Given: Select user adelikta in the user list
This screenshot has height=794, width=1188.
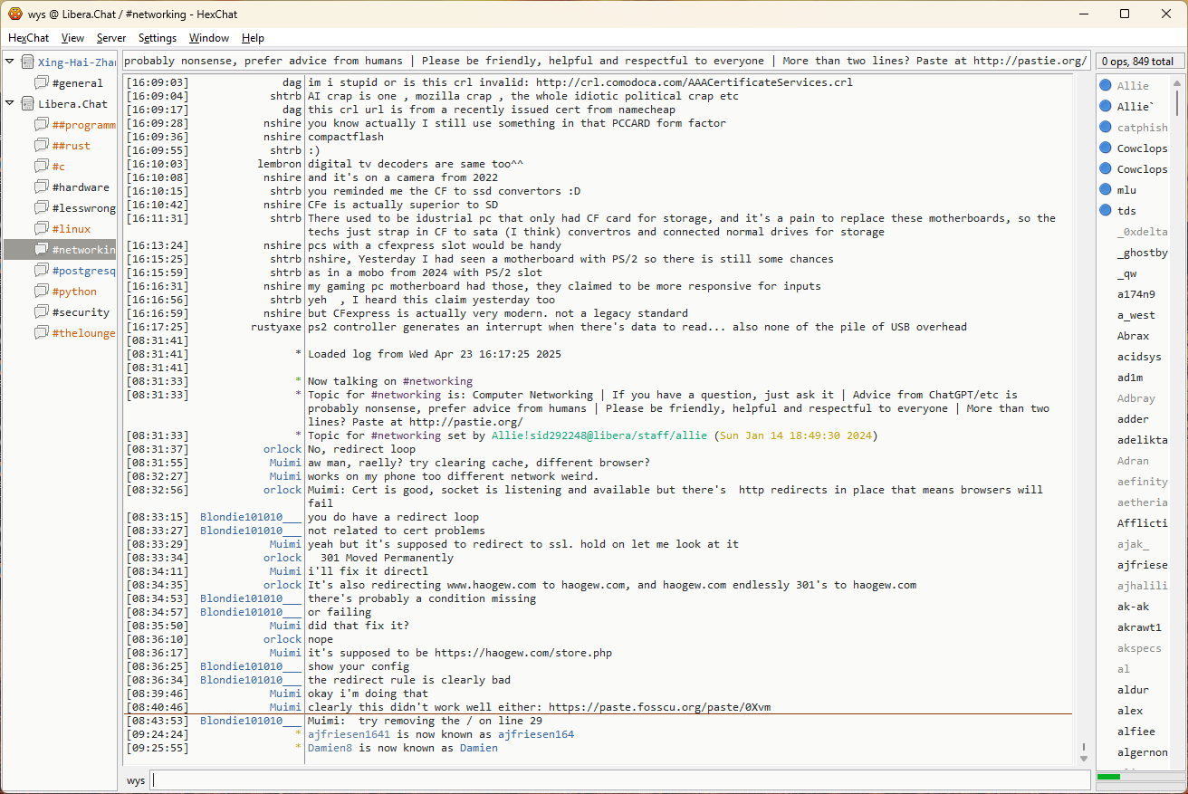Looking at the screenshot, I should click(x=1142, y=440).
